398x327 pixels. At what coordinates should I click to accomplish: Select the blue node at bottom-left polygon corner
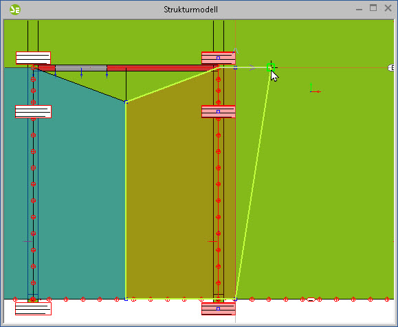coord(126,299)
